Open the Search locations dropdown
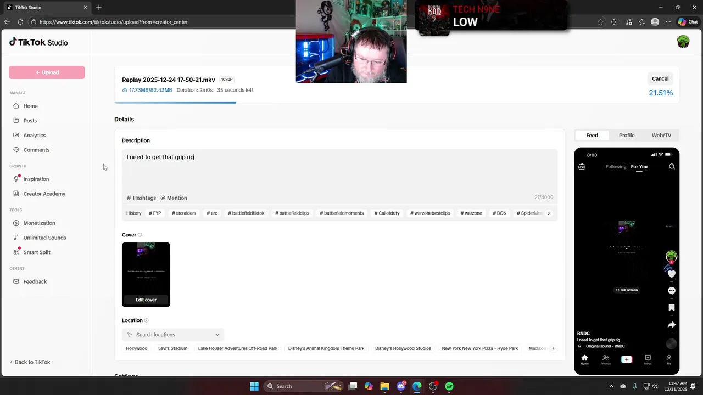Viewport: 703px width, 395px height. point(173,335)
